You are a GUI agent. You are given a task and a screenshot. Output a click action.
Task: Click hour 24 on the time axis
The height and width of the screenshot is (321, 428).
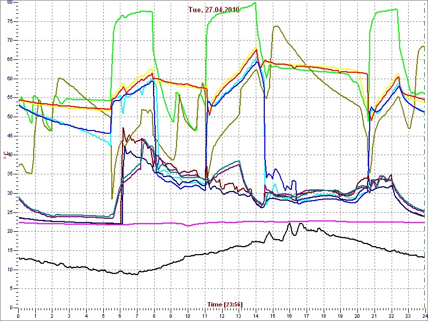pos(424,315)
